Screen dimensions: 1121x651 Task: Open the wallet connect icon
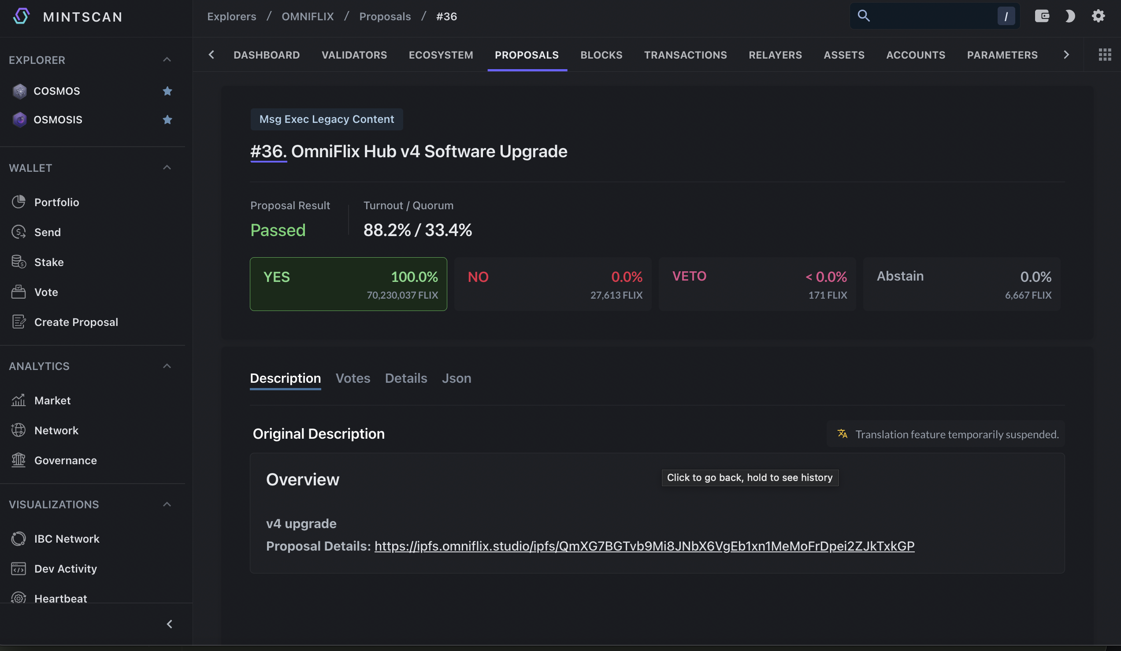click(x=1042, y=16)
